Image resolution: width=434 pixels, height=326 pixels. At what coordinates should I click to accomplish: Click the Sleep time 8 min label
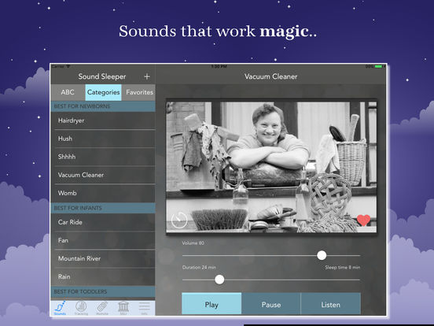pyautogui.click(x=342, y=268)
